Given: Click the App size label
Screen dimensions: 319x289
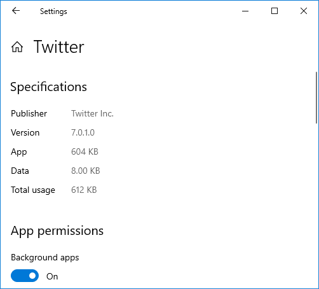Looking at the screenshot, I should (19, 152).
